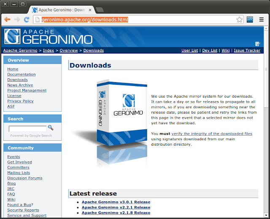
Task: Open Downloads in the Overview sidebar
Action: tap(17, 80)
